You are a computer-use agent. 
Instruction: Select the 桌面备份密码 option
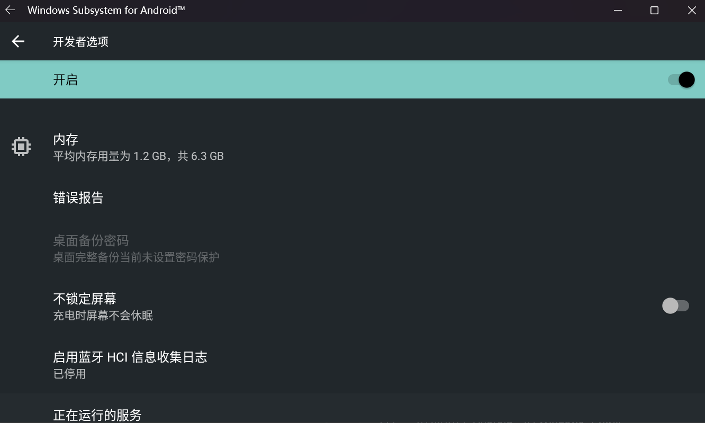pos(352,248)
